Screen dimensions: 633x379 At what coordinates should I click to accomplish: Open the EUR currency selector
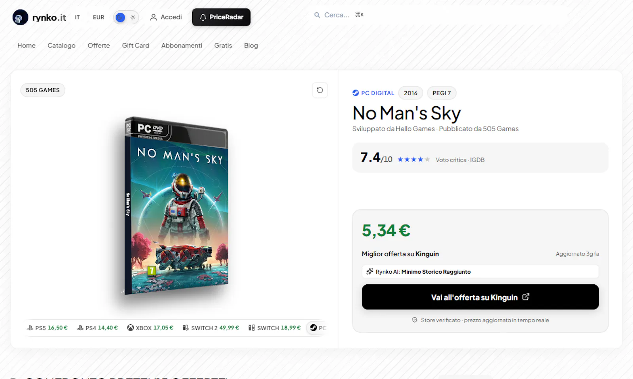(99, 17)
